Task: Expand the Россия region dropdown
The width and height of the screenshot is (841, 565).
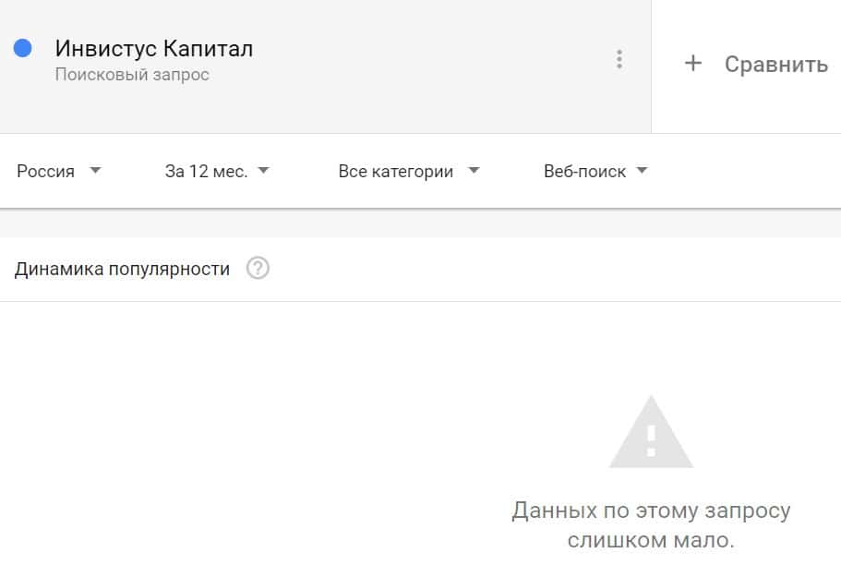Action: 46,171
